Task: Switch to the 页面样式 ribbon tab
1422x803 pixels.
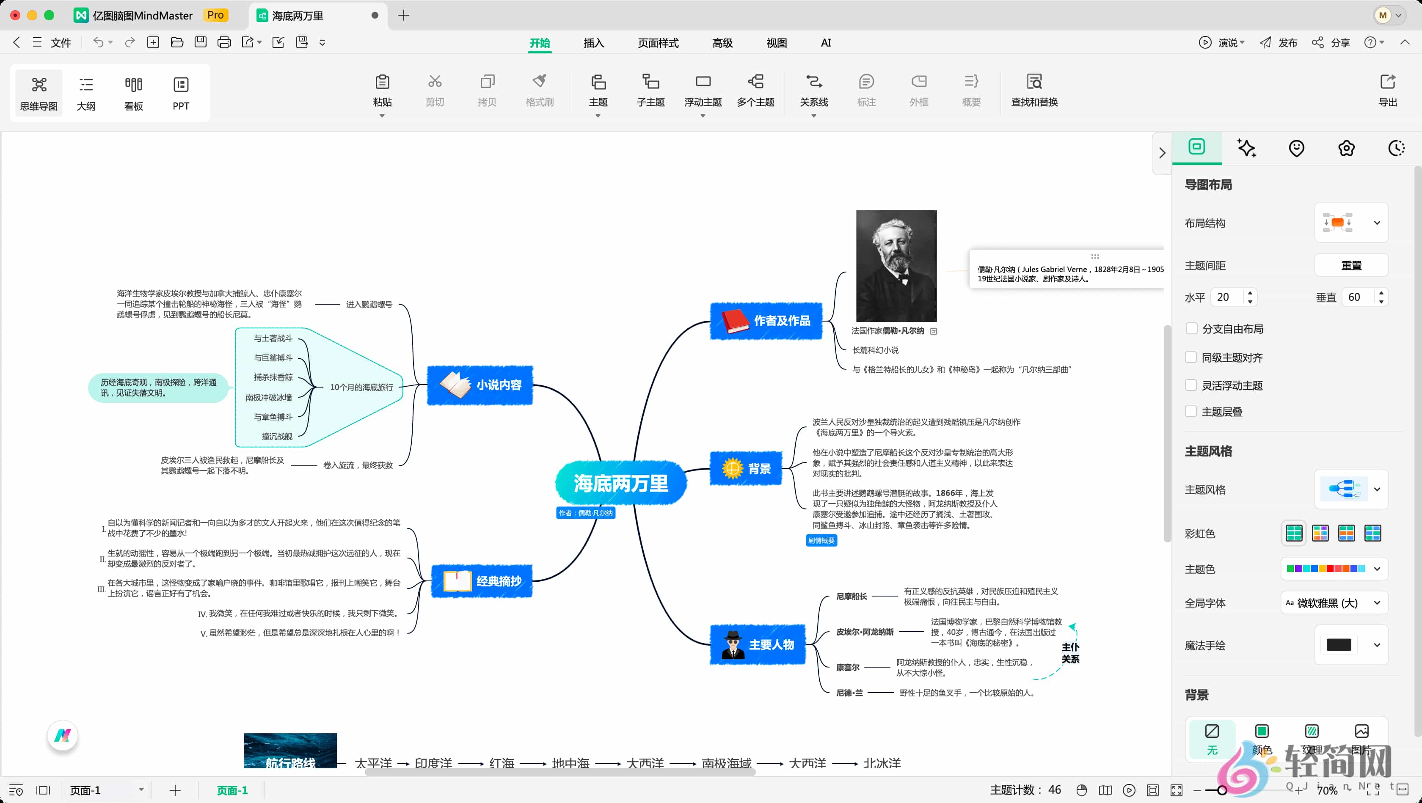Action: 657,42
